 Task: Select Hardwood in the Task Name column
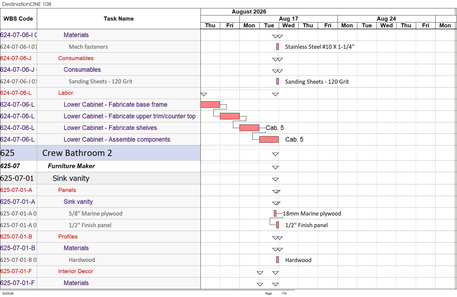click(x=82, y=260)
